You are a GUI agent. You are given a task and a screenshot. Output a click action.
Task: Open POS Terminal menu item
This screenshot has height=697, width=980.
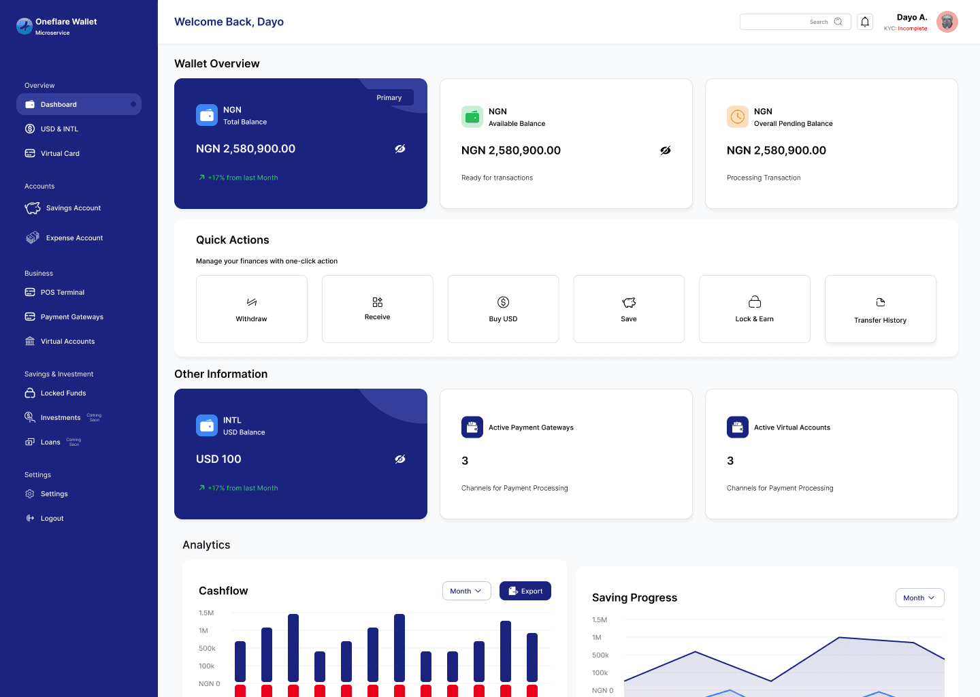point(63,292)
